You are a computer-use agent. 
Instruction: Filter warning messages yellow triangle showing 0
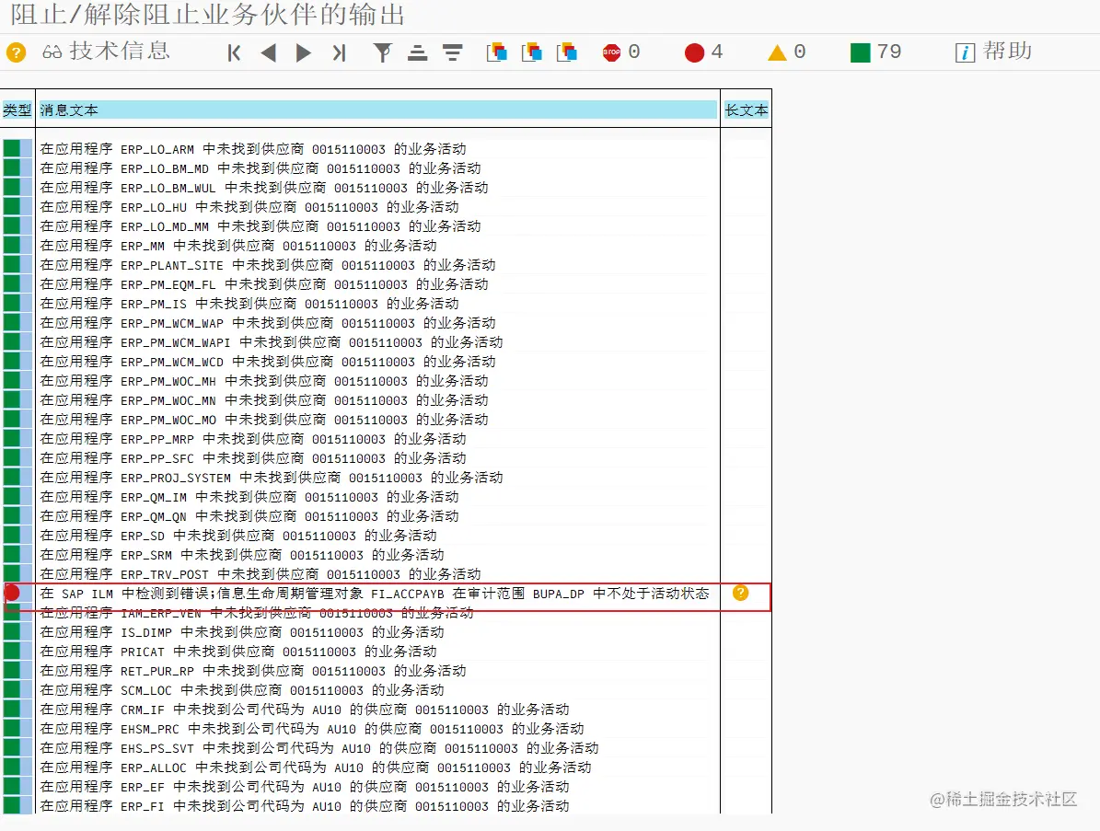[786, 52]
